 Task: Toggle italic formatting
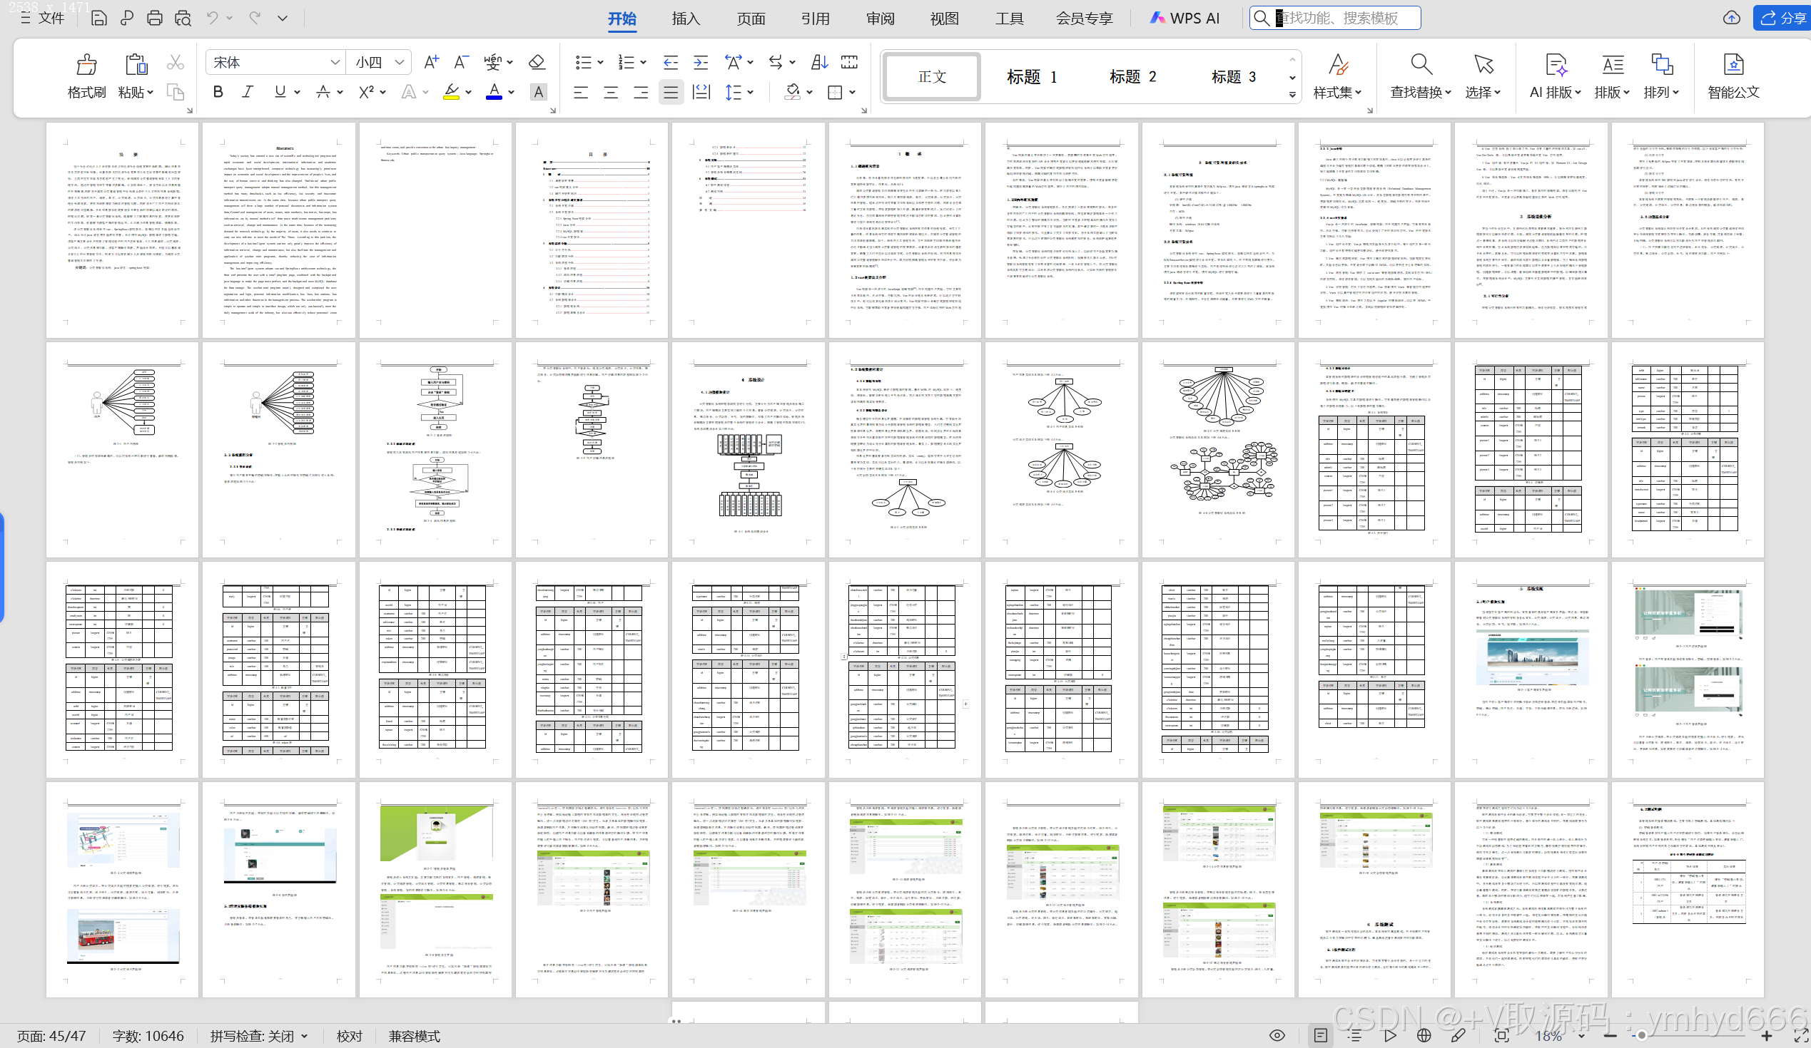[247, 92]
